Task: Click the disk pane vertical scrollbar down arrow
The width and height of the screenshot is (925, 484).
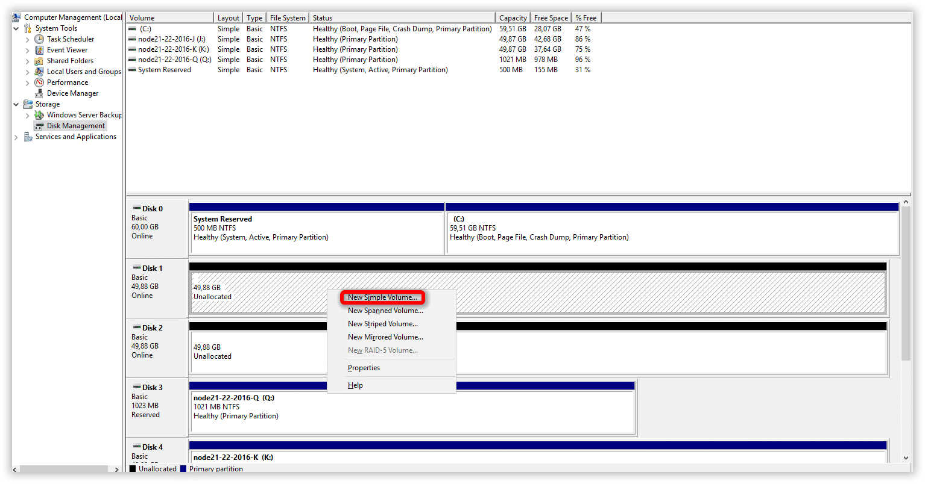Action: pos(906,458)
